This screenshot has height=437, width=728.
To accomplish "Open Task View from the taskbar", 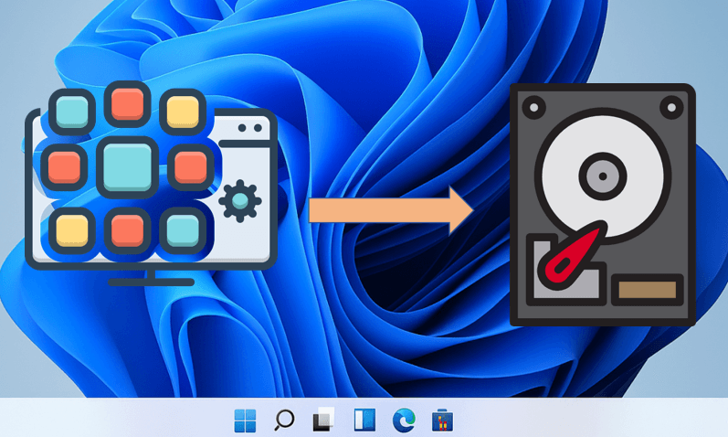I will point(323,421).
